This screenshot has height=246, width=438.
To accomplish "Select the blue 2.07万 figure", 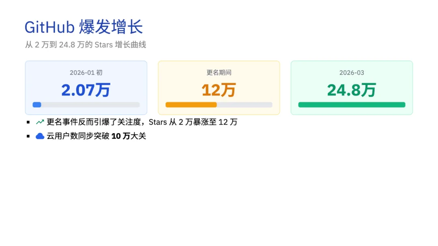I will point(86,90).
